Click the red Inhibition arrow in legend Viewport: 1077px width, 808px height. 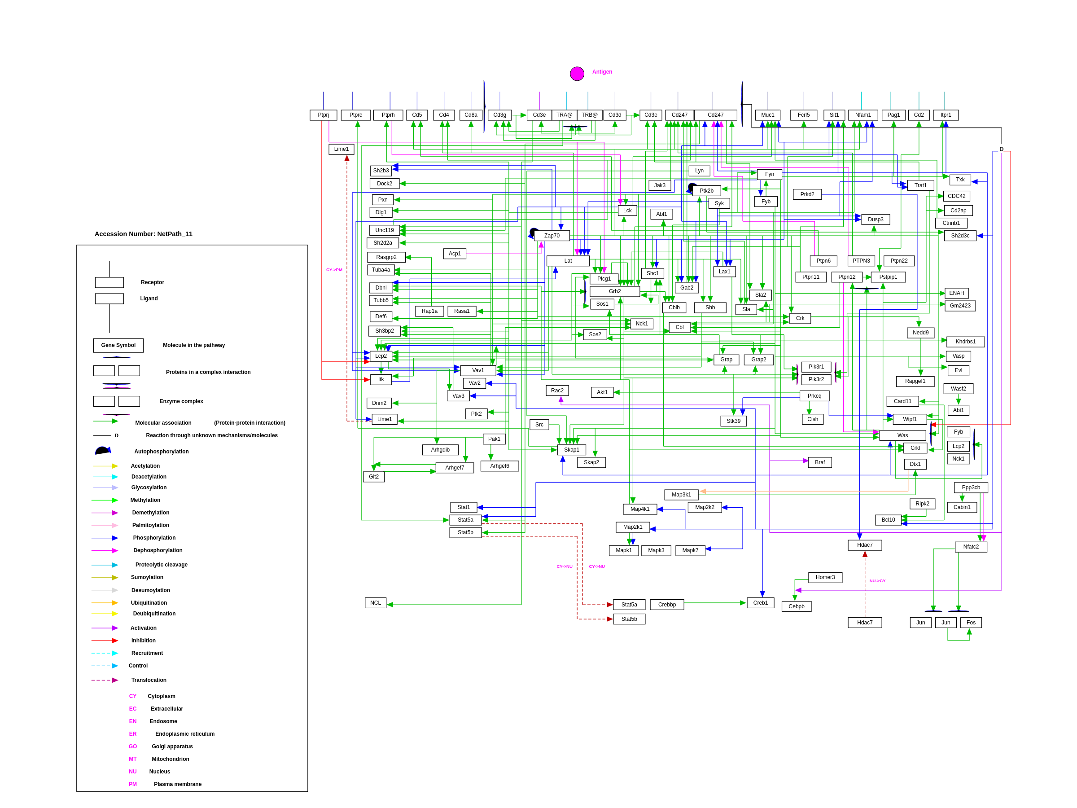(x=105, y=641)
